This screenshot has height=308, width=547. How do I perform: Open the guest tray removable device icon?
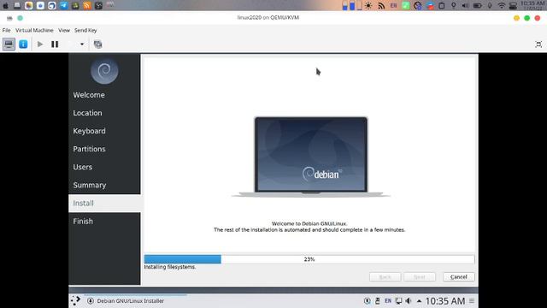click(378, 300)
